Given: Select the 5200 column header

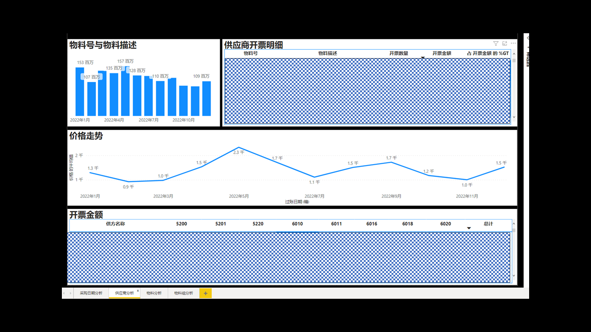Looking at the screenshot, I should 182,224.
